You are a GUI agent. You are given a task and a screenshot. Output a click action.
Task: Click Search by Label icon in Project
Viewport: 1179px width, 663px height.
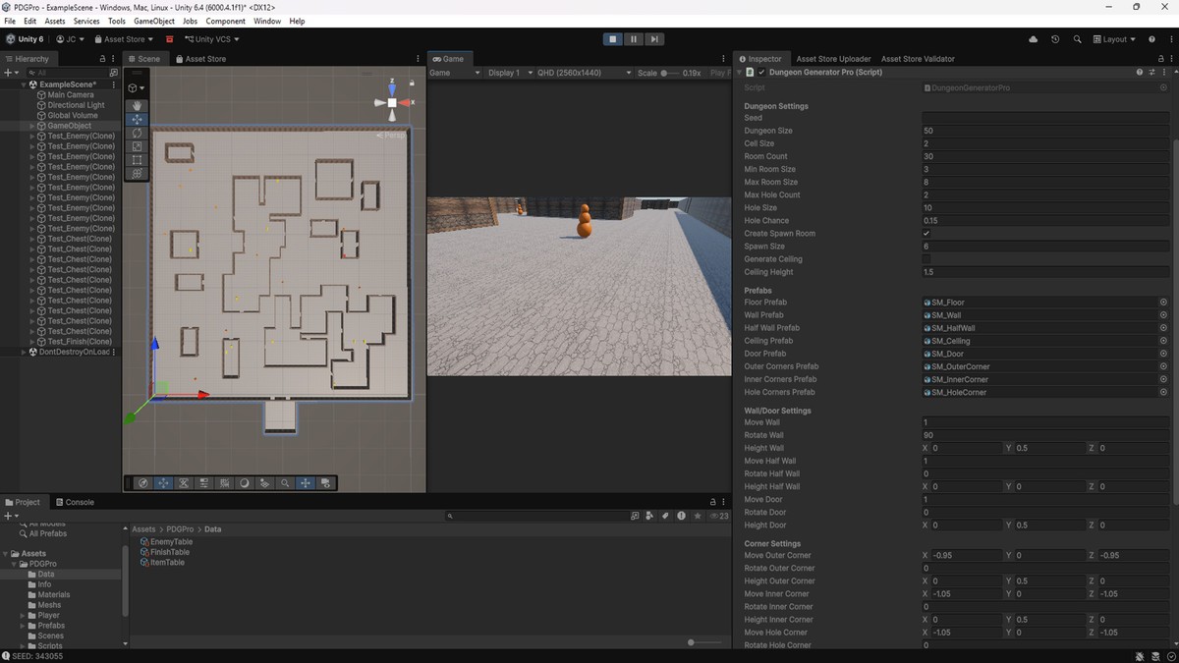[665, 516]
